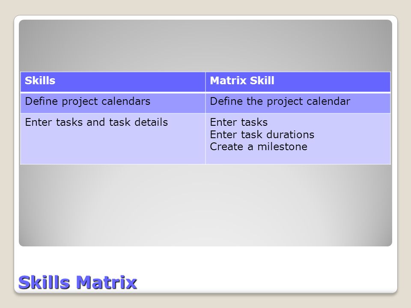Click the gray area below the table
411x308 pixels.
pos(205,206)
